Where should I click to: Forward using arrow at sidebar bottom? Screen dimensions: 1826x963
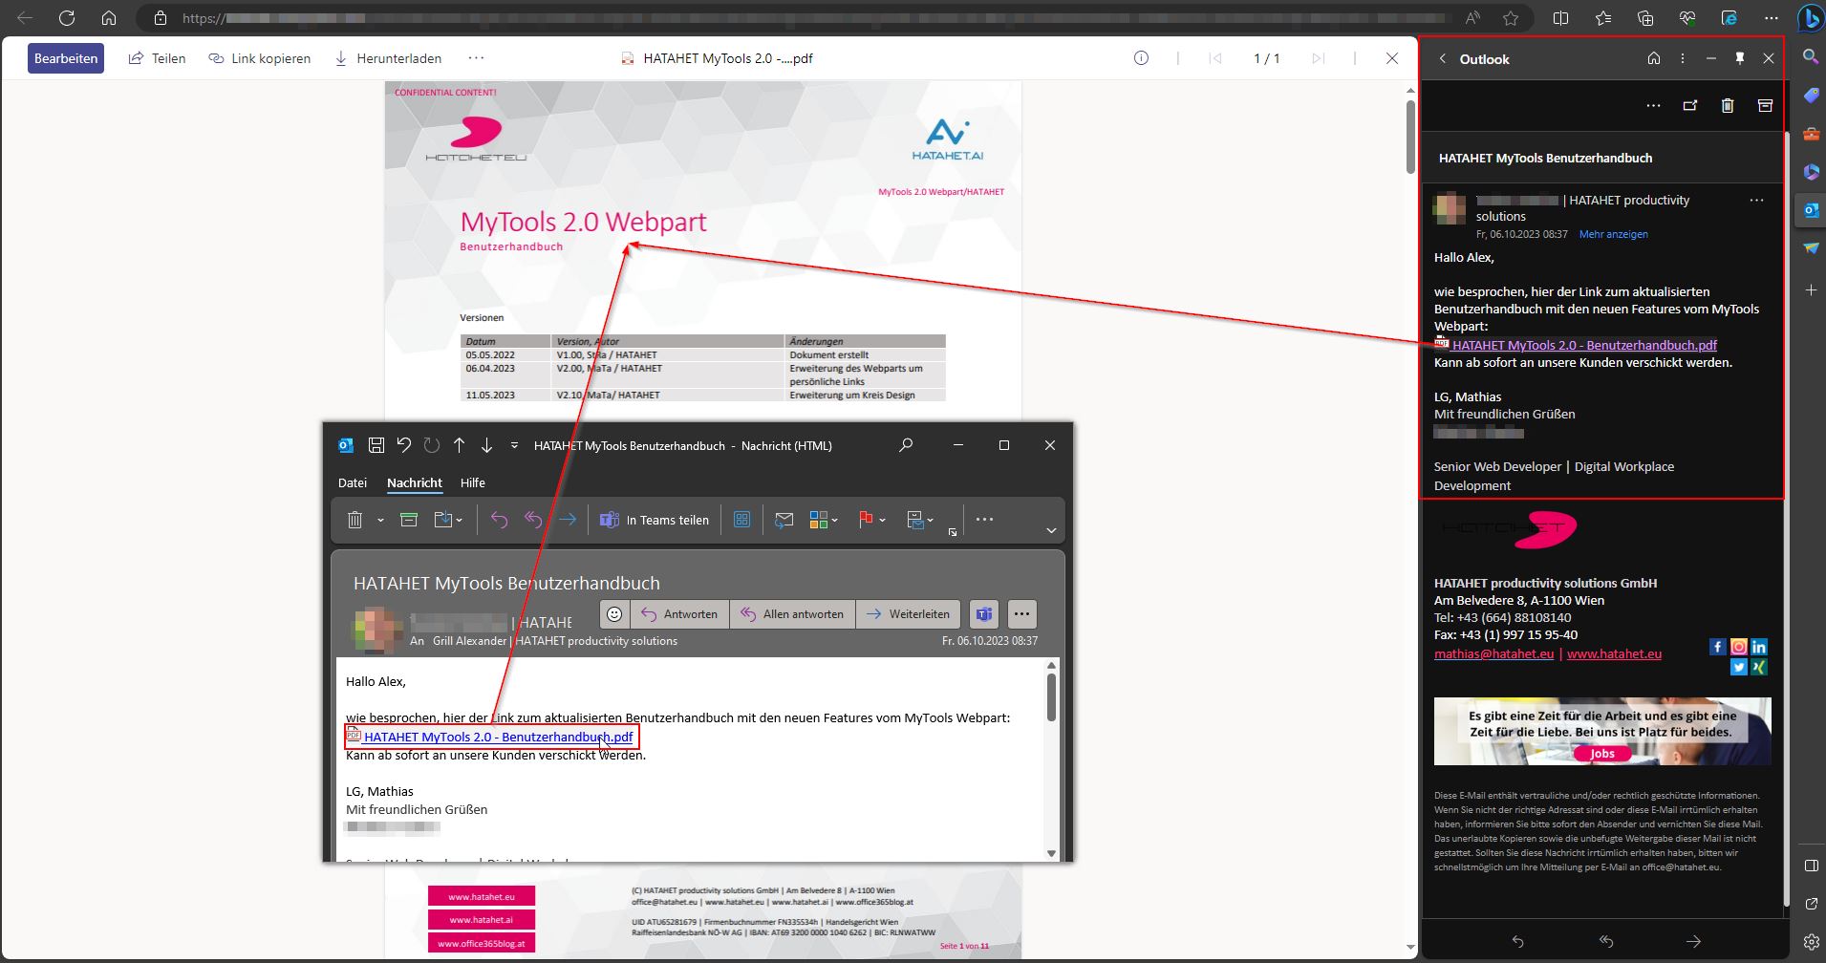[1693, 942]
